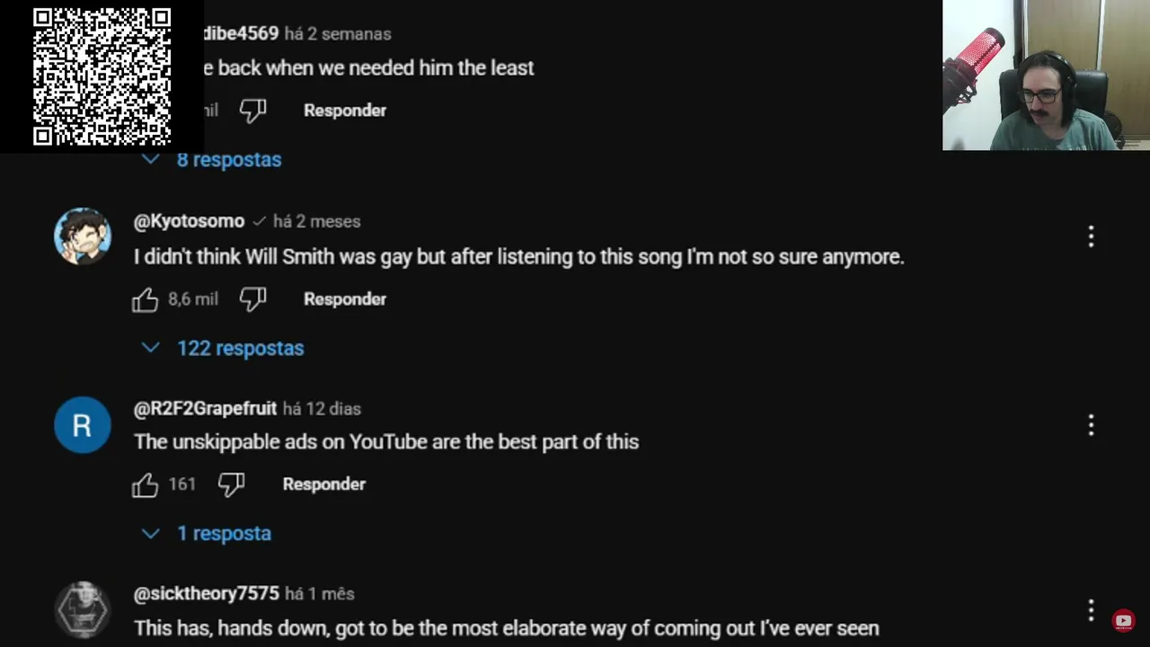1150x647 pixels.
Task: Expand the 122 respostas thread
Action: click(223, 349)
